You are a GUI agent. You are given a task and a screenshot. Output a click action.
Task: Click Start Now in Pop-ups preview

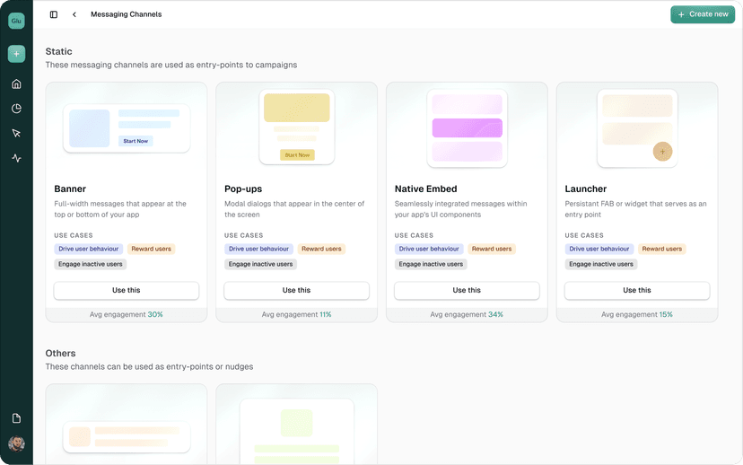297,155
